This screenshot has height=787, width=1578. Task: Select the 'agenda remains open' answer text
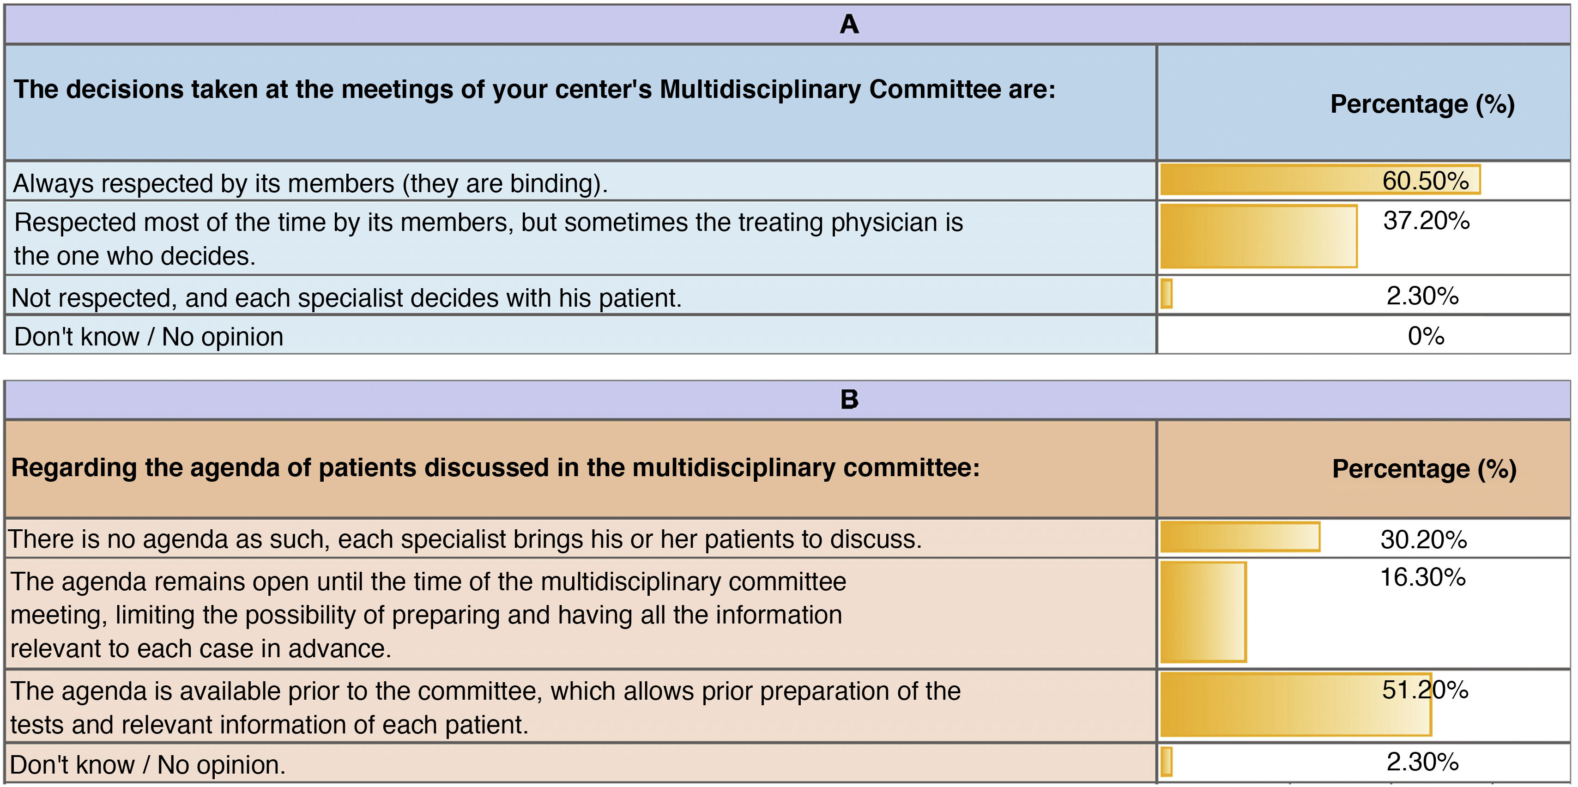428,614
